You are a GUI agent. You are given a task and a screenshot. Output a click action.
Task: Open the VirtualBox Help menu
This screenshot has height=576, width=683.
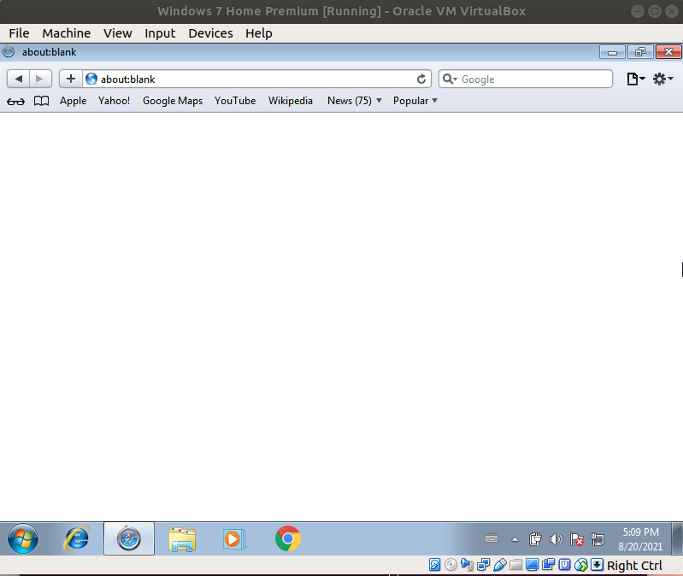259,33
